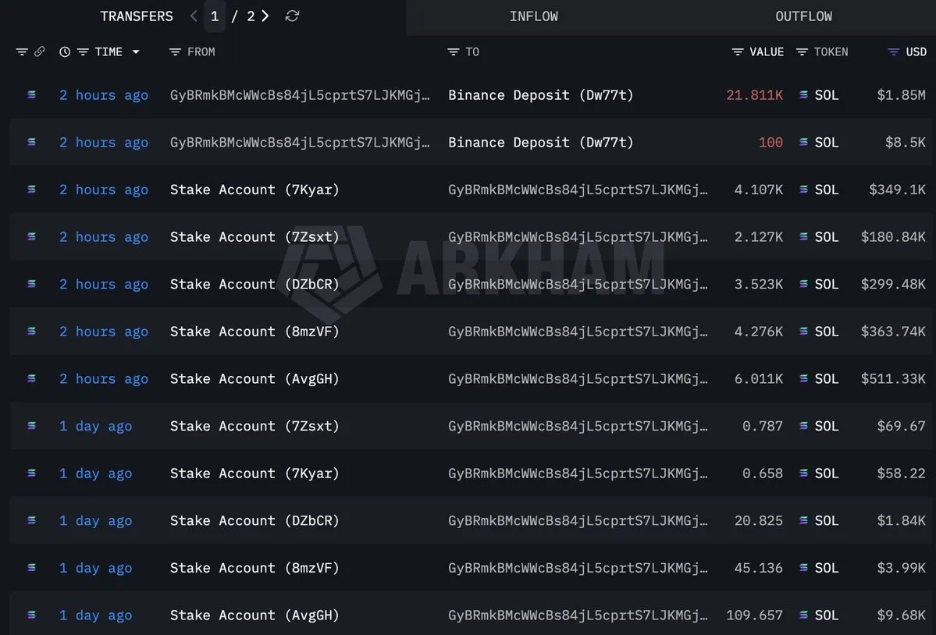This screenshot has height=635, width=936.
Task: Open the TOKEN column filter
Action: tap(803, 51)
